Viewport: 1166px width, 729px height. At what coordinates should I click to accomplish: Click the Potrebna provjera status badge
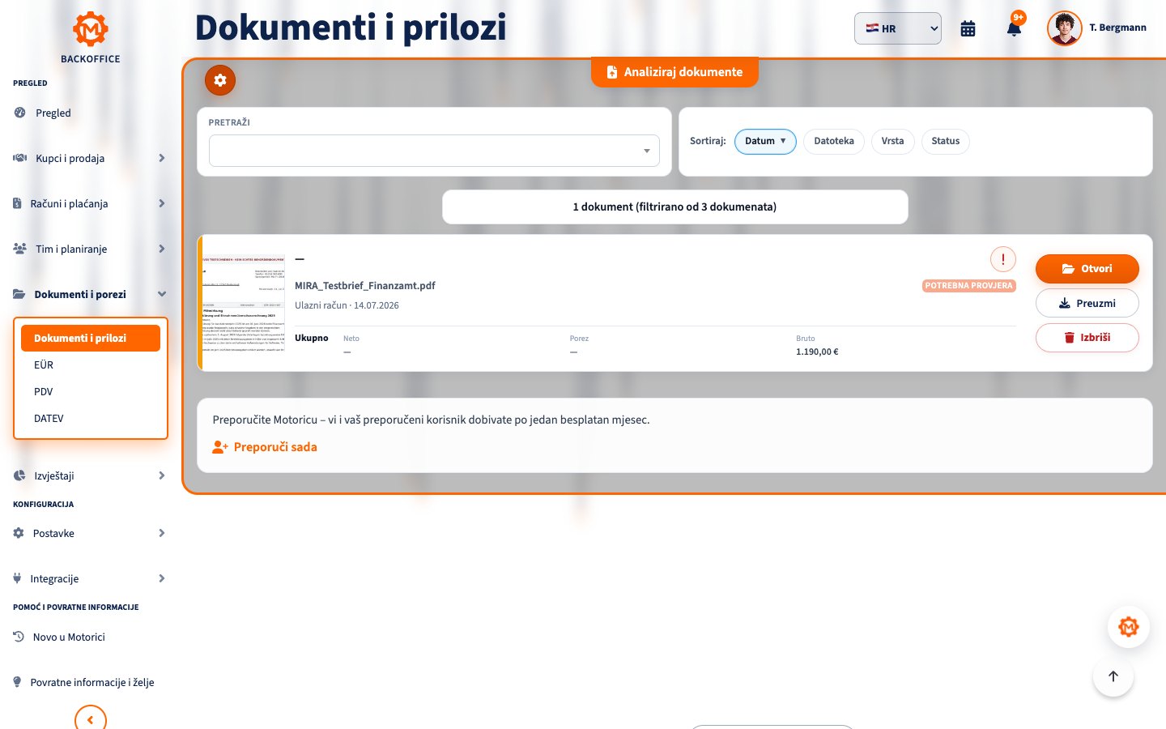[968, 286]
